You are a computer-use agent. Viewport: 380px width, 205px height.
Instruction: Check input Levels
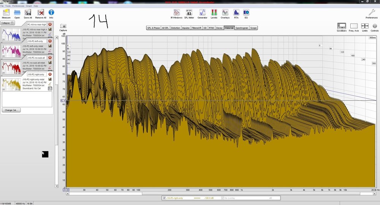click(214, 14)
